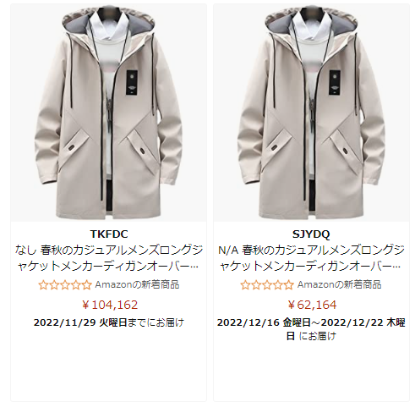Click star rating under SJYDQ product
Screen dimensions: 415x402
point(267,285)
